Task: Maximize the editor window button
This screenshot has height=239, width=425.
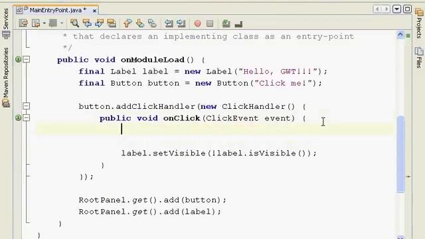Action: coord(407,9)
